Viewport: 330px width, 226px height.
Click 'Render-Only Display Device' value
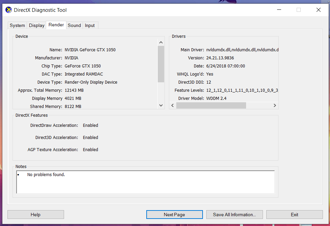point(91,82)
